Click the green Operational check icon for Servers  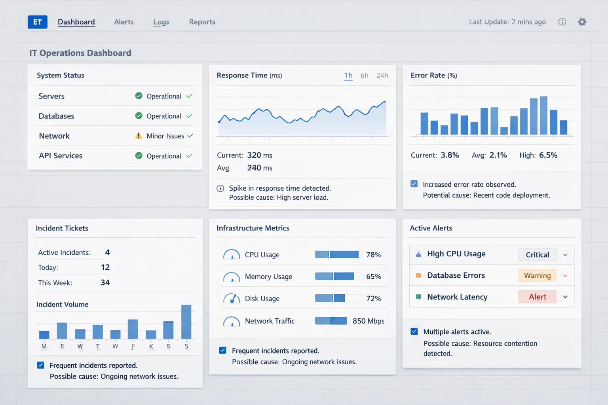point(139,96)
